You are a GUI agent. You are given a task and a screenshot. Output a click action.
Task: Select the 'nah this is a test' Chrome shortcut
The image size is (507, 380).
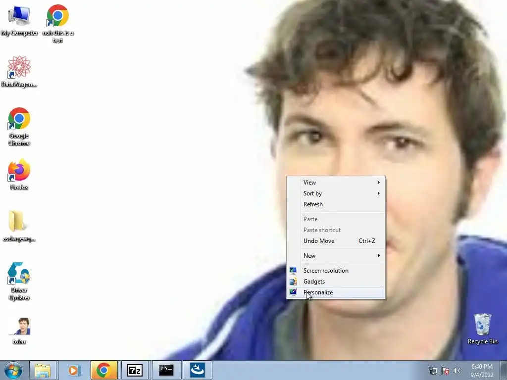tap(58, 24)
